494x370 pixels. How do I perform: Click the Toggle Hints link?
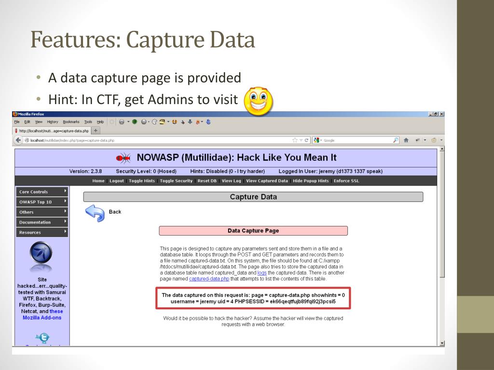pos(142,181)
